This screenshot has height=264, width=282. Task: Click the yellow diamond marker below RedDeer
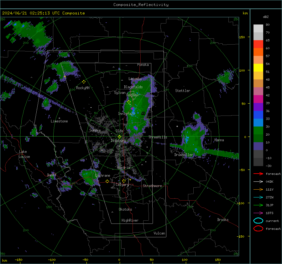pos(129,102)
